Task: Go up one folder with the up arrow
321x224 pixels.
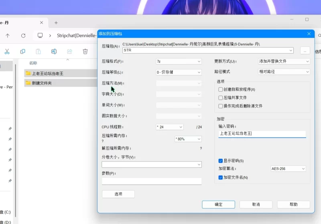Action: (x=8, y=36)
